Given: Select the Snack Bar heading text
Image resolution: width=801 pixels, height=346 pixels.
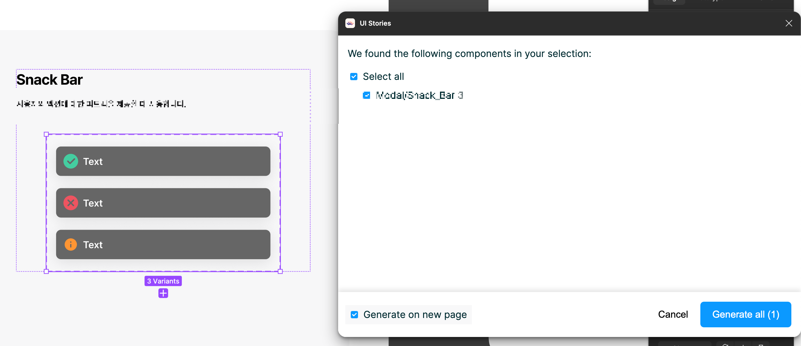Looking at the screenshot, I should pos(49,80).
